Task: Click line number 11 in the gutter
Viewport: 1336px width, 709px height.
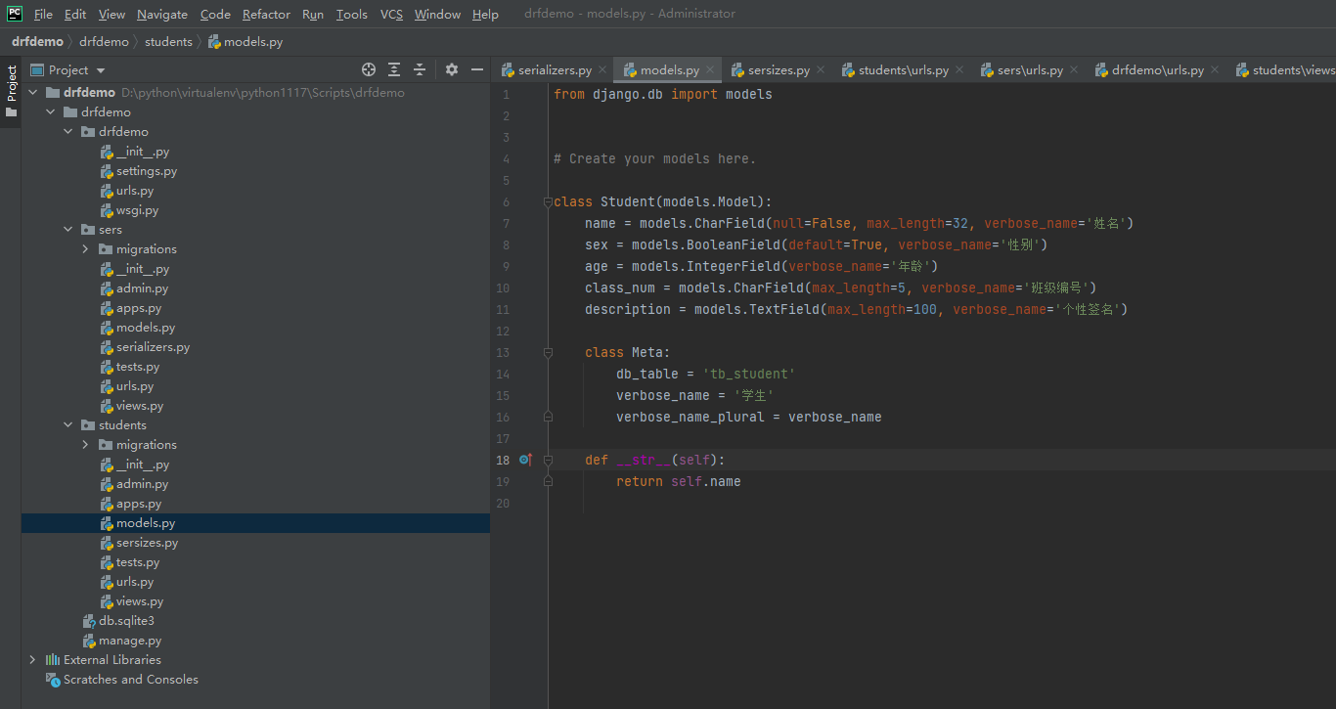Action: [503, 309]
